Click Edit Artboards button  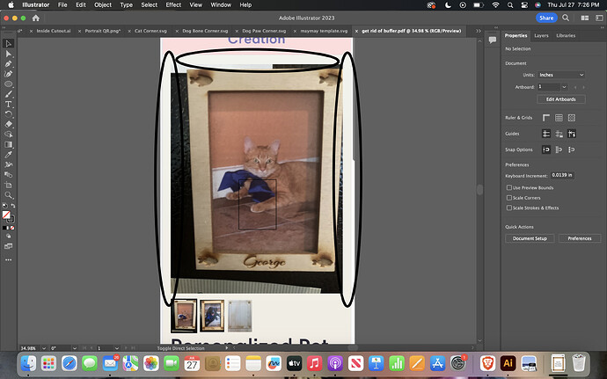pyautogui.click(x=561, y=99)
